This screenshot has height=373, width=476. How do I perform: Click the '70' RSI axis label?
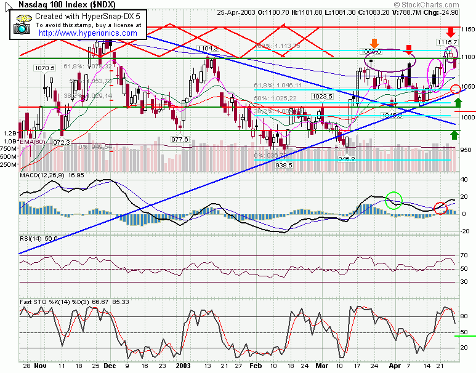tap(464, 255)
